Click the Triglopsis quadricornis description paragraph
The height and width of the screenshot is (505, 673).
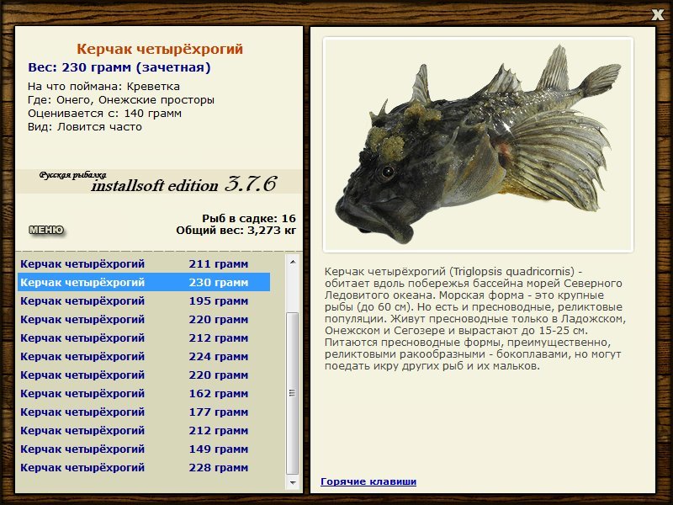point(475,319)
